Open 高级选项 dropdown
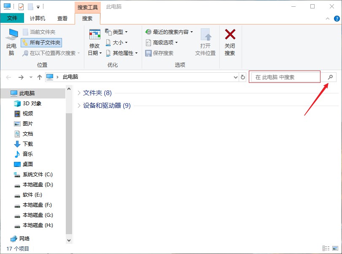Image resolution: width=342 pixels, height=254 pixels. tap(162, 43)
